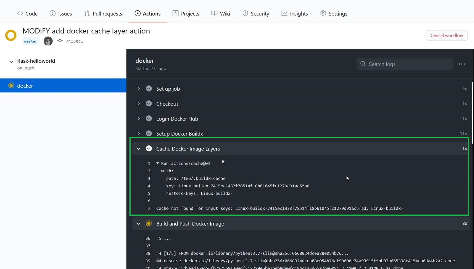
Task: Collapse the flask-helloworld workflow group
Action: (x=11, y=61)
